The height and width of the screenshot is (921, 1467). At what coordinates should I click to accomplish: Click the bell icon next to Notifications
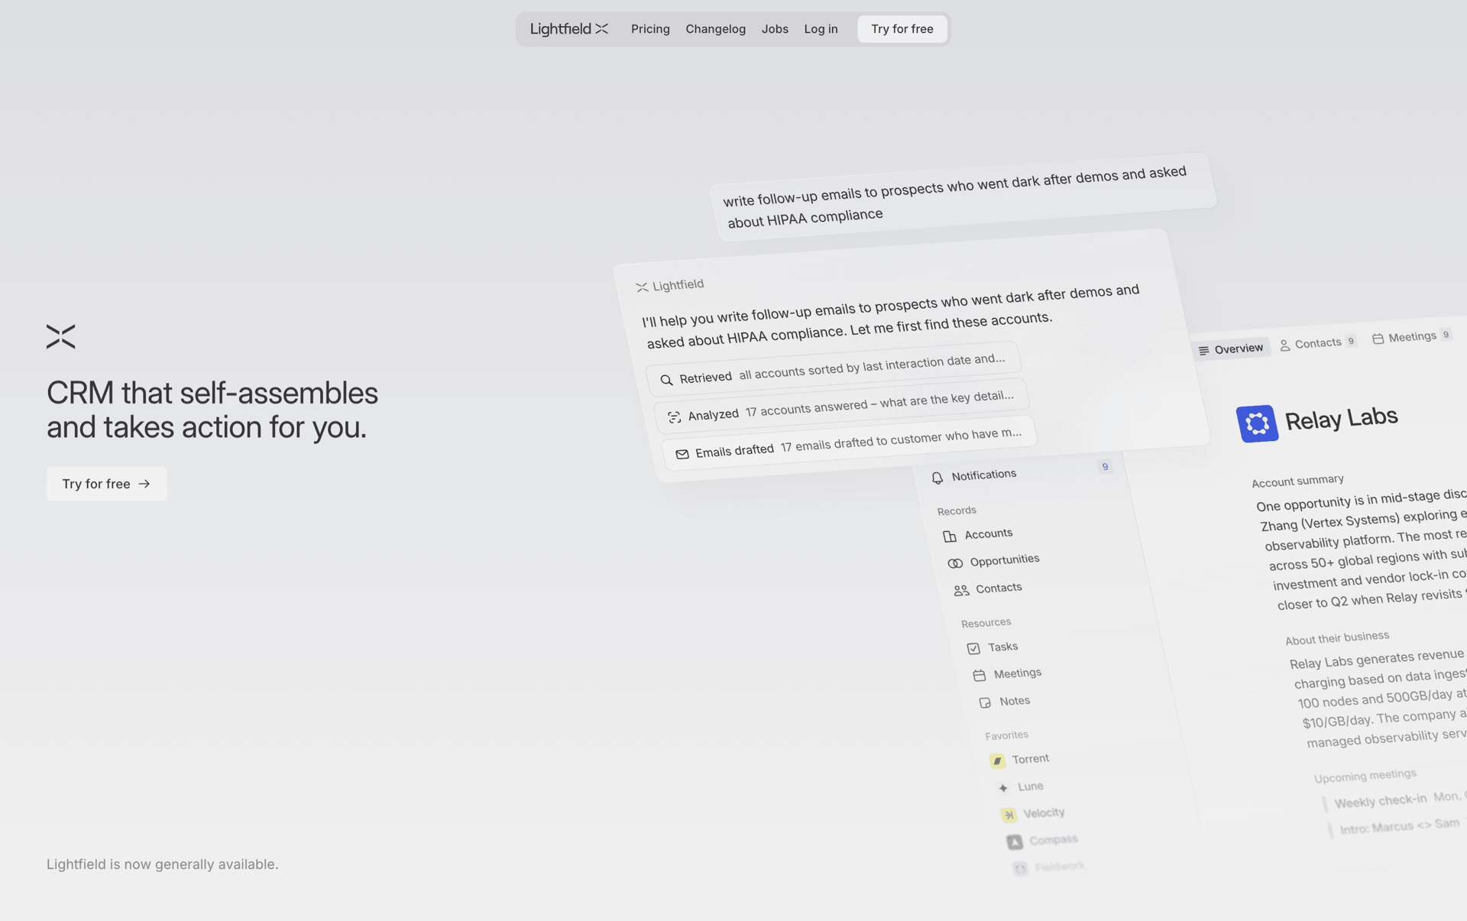[938, 478]
